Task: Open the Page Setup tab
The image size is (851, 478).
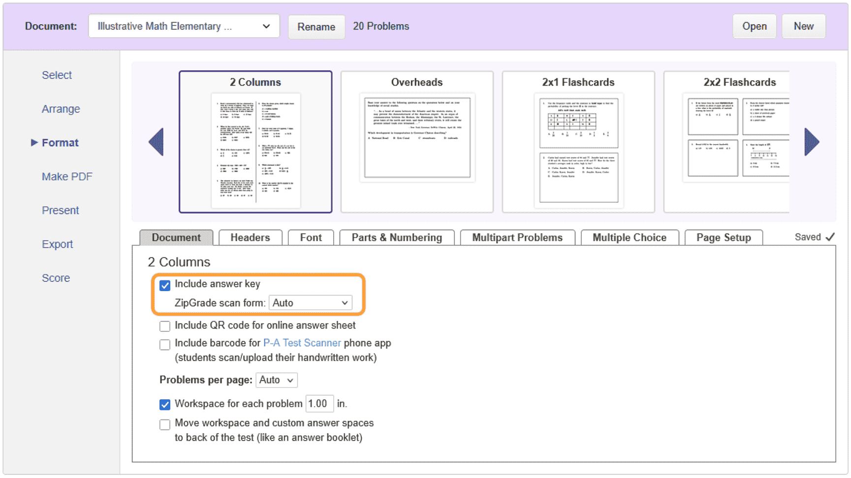Action: click(x=724, y=238)
